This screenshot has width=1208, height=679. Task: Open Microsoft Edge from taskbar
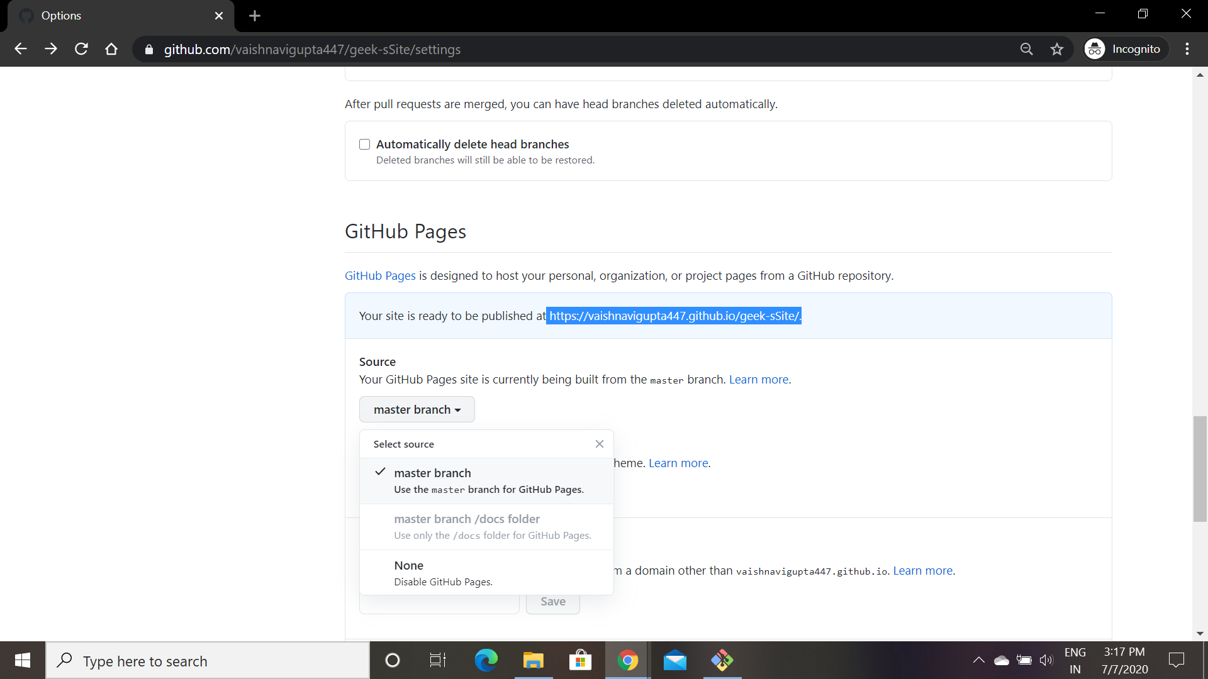point(486,660)
